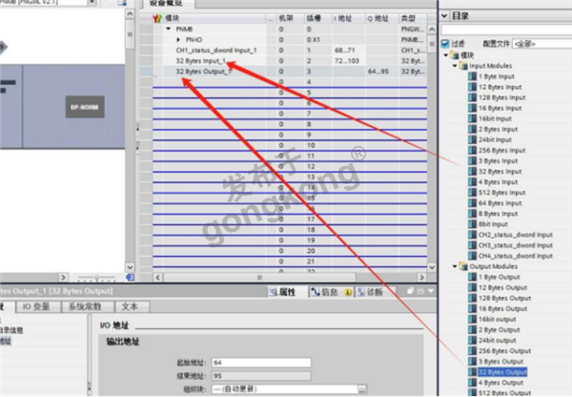Click the 12 Bytes Input module icon
The height and width of the screenshot is (397, 572).
473,87
